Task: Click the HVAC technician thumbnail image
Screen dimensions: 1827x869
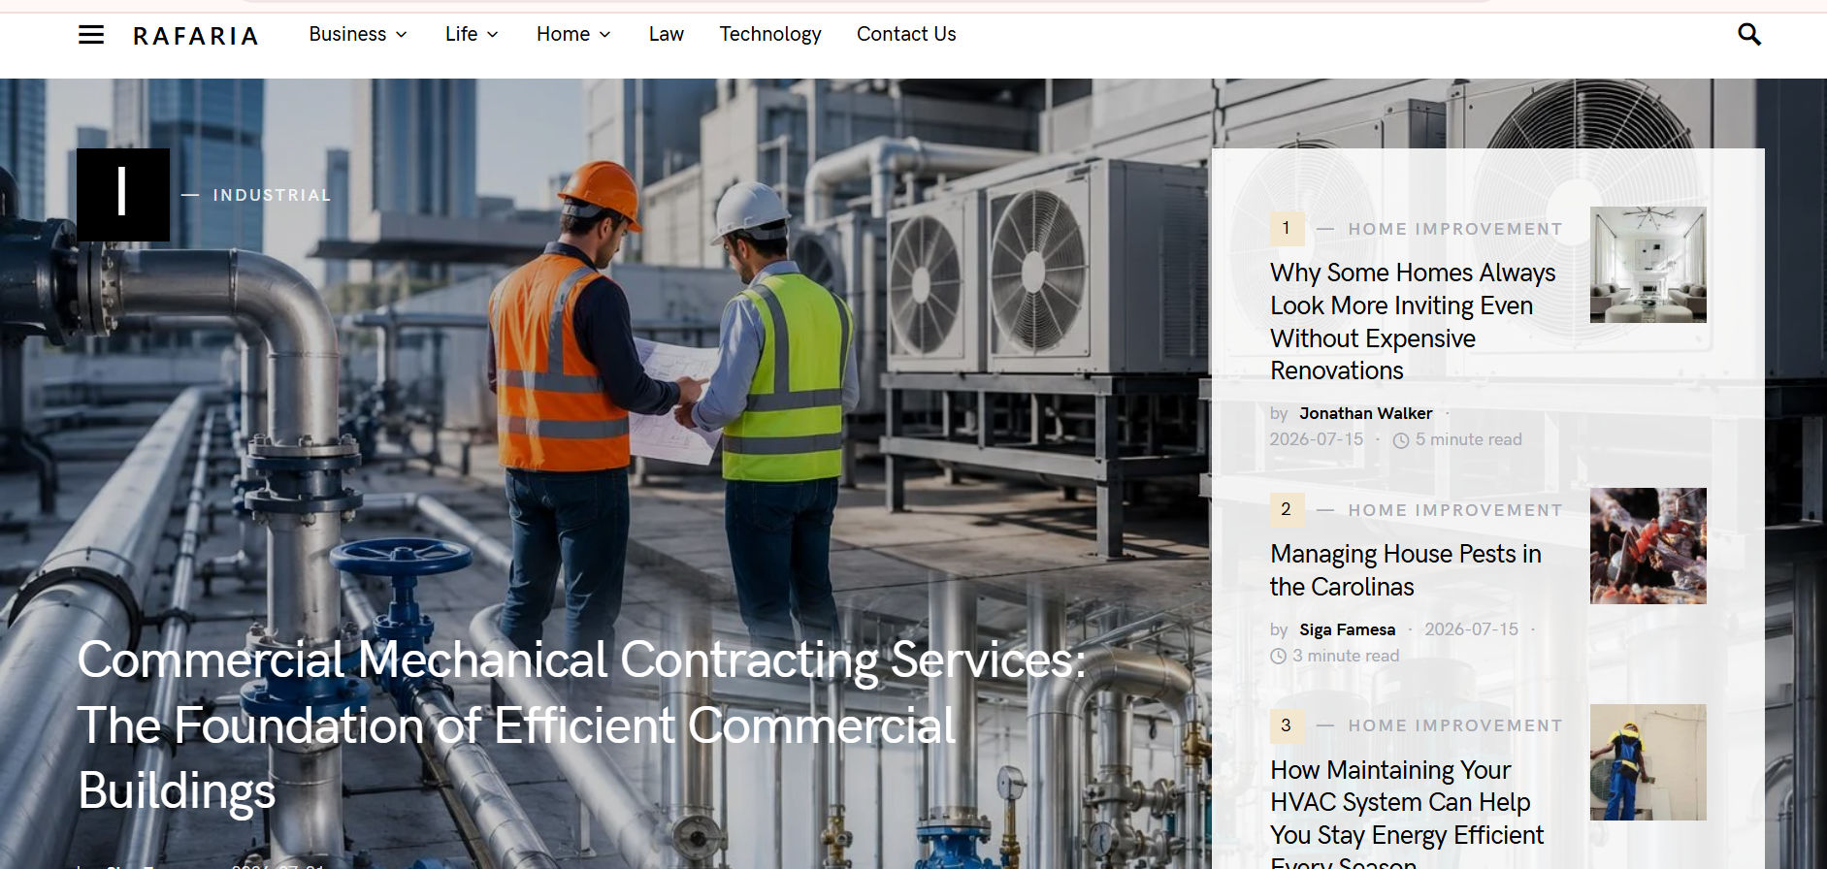Action: [1648, 762]
